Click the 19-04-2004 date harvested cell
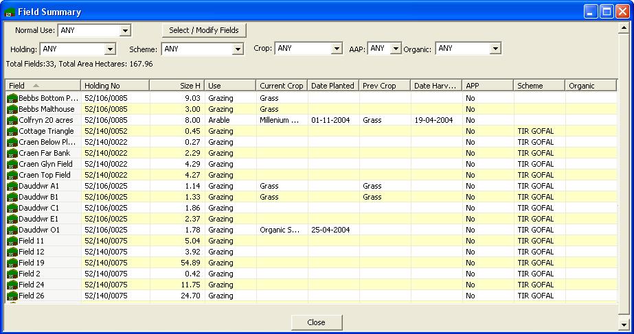The width and height of the screenshot is (634, 334). pos(436,120)
